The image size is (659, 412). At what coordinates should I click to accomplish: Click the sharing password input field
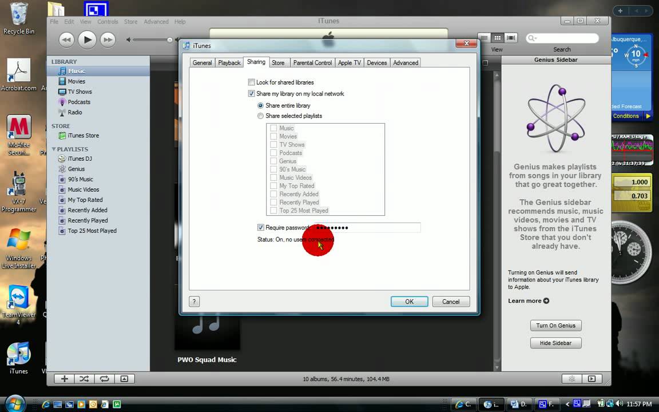tap(368, 227)
